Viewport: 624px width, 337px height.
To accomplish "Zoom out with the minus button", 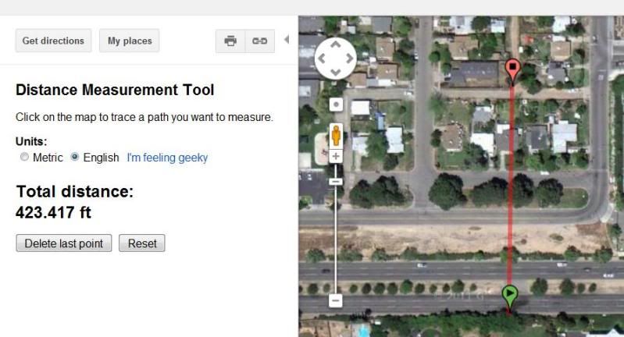I will [x=336, y=300].
